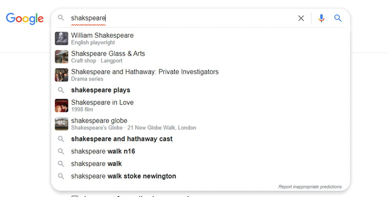Click inside the search text field

point(194,18)
